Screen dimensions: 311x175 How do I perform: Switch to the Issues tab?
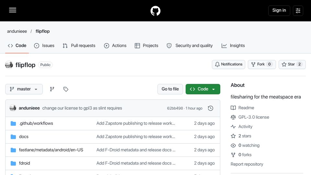(x=44, y=46)
